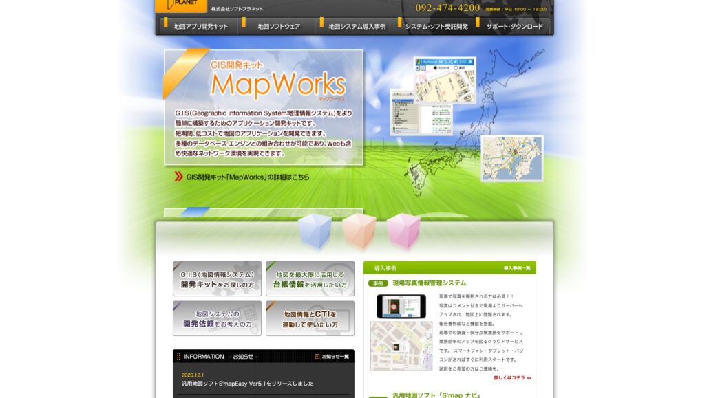Image resolution: width=709 pixels, height=398 pixels.
Task: Open the サポート・ダウンロード menu item
Action: click(515, 27)
